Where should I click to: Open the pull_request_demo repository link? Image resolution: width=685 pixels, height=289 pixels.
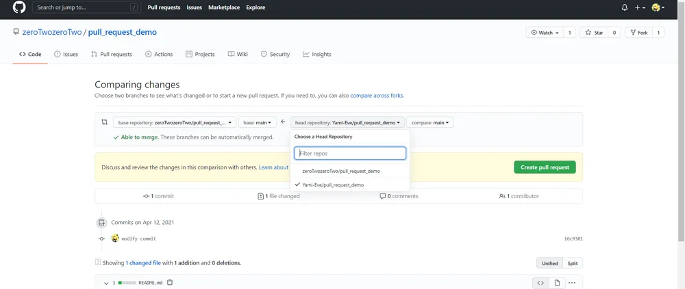pyautogui.click(x=123, y=32)
